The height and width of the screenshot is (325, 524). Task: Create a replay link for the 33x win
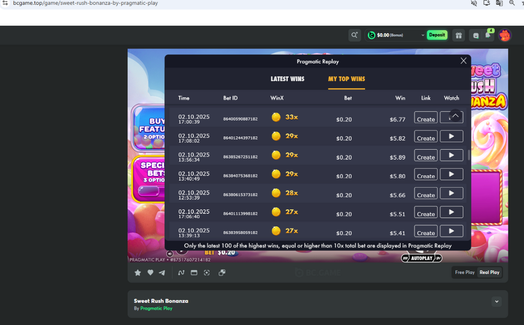[x=425, y=118]
